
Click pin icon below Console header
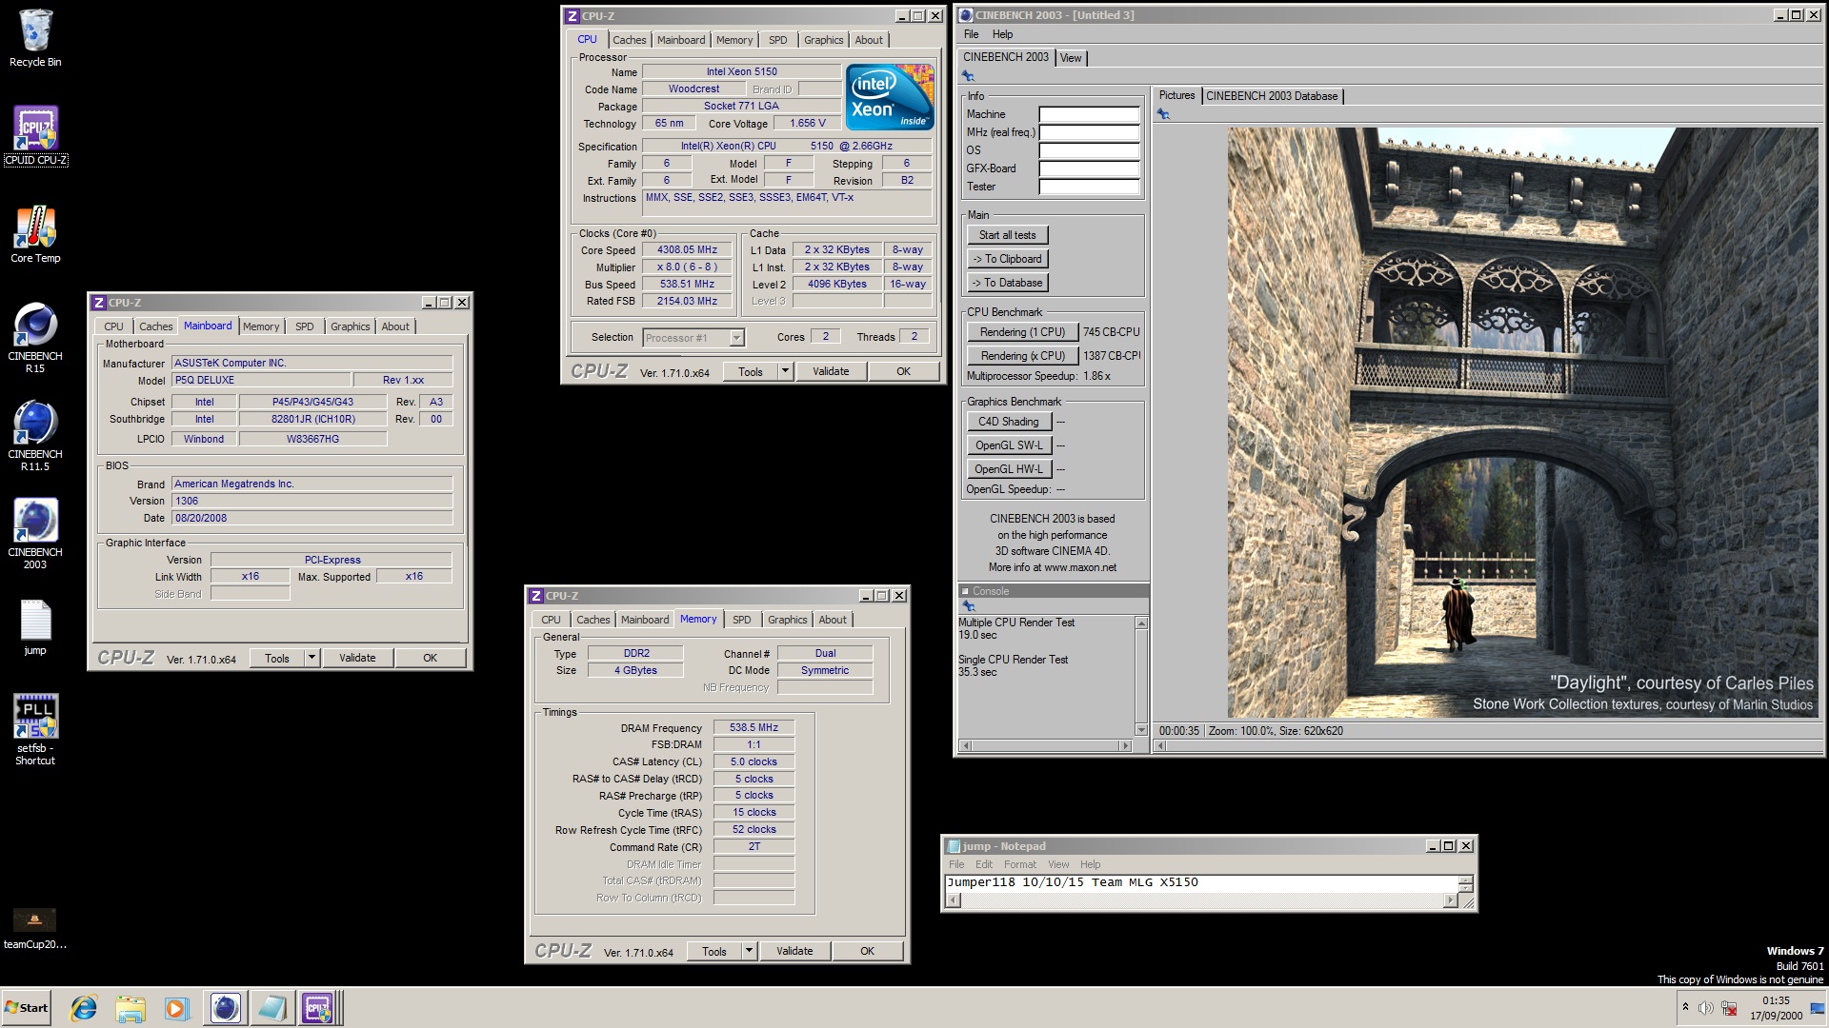969,606
